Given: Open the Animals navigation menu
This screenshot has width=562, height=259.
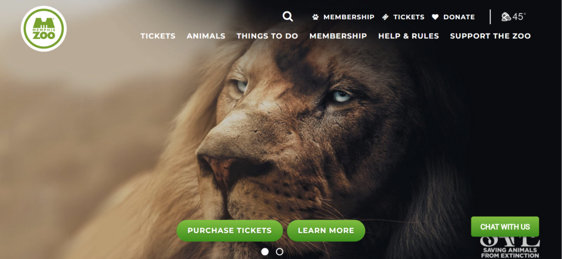Looking at the screenshot, I should coord(206,36).
